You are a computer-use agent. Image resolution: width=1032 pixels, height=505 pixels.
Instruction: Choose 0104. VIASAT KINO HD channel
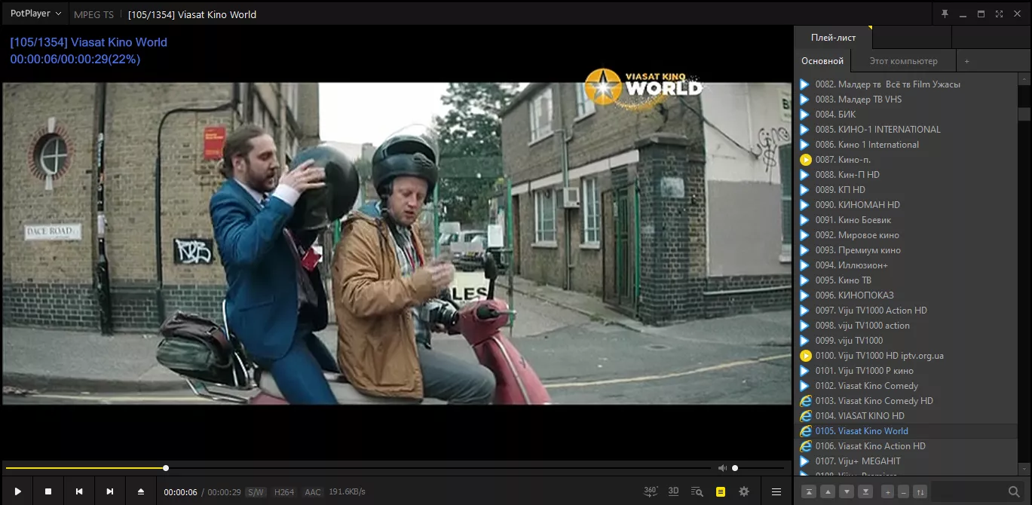[x=907, y=416]
